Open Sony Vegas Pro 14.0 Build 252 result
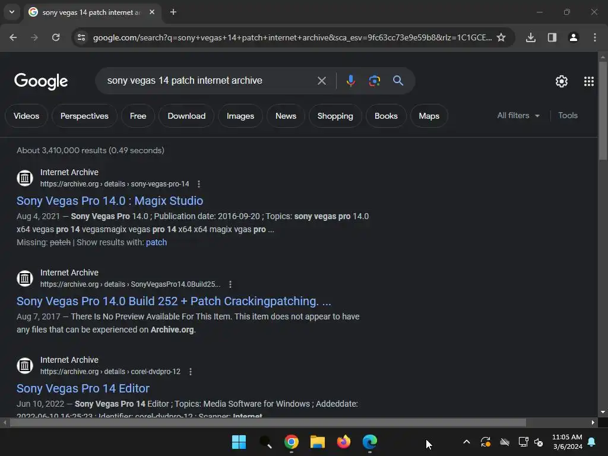This screenshot has height=456, width=608. pos(174,301)
